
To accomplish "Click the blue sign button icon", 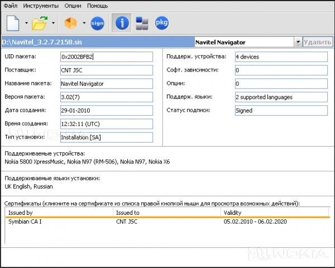I will (97, 23).
